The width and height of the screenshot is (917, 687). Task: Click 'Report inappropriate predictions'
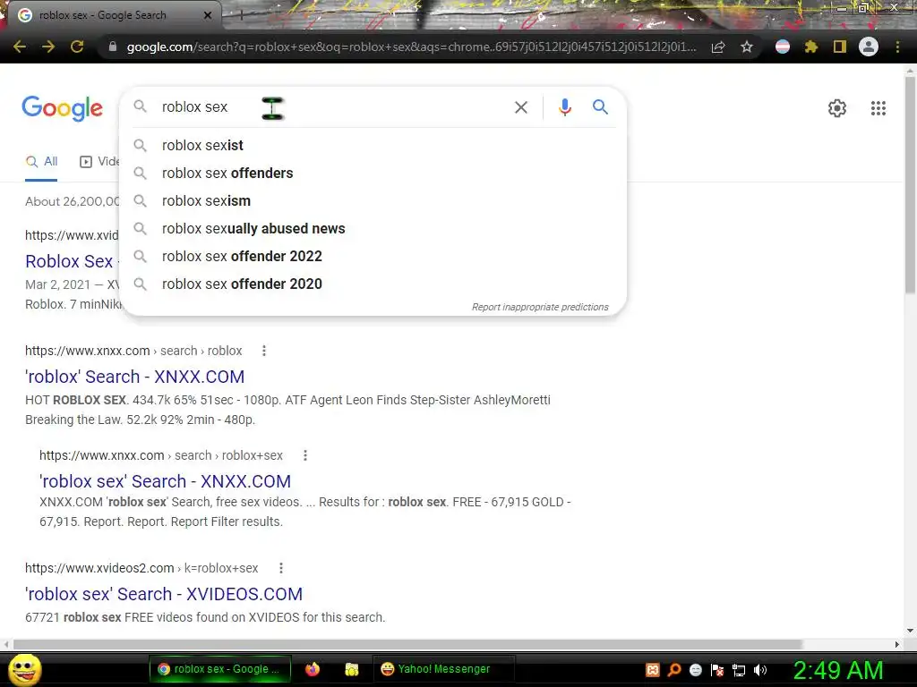[540, 308]
